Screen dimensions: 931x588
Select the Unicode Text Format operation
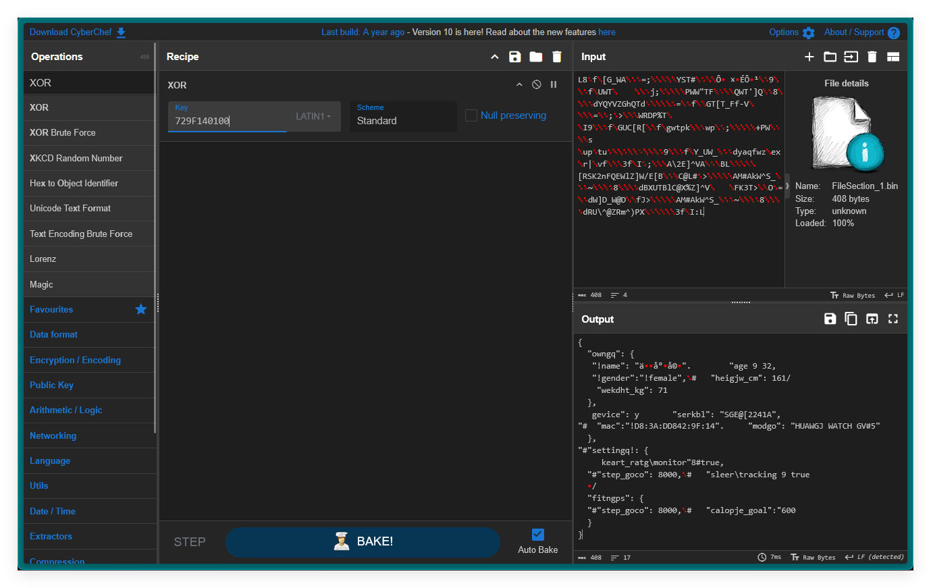(90, 209)
